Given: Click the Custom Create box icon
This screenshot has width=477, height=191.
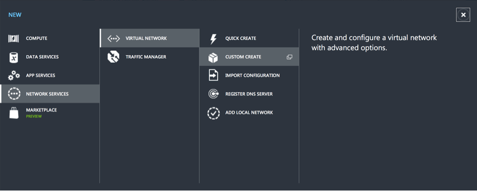Looking at the screenshot, I should 213,57.
